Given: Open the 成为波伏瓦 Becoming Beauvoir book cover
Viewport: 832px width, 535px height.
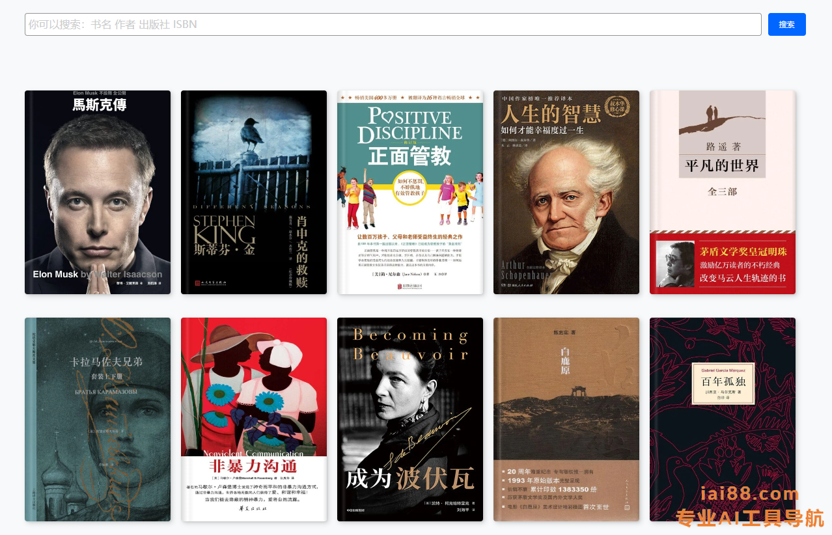Looking at the screenshot, I should coord(410,419).
